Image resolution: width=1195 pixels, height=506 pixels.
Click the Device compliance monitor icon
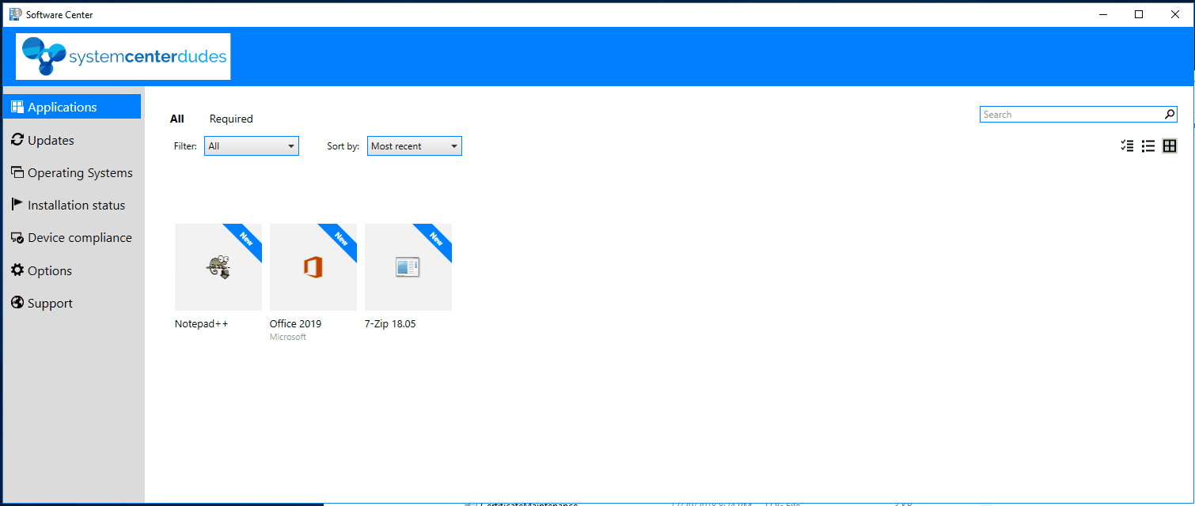17,237
